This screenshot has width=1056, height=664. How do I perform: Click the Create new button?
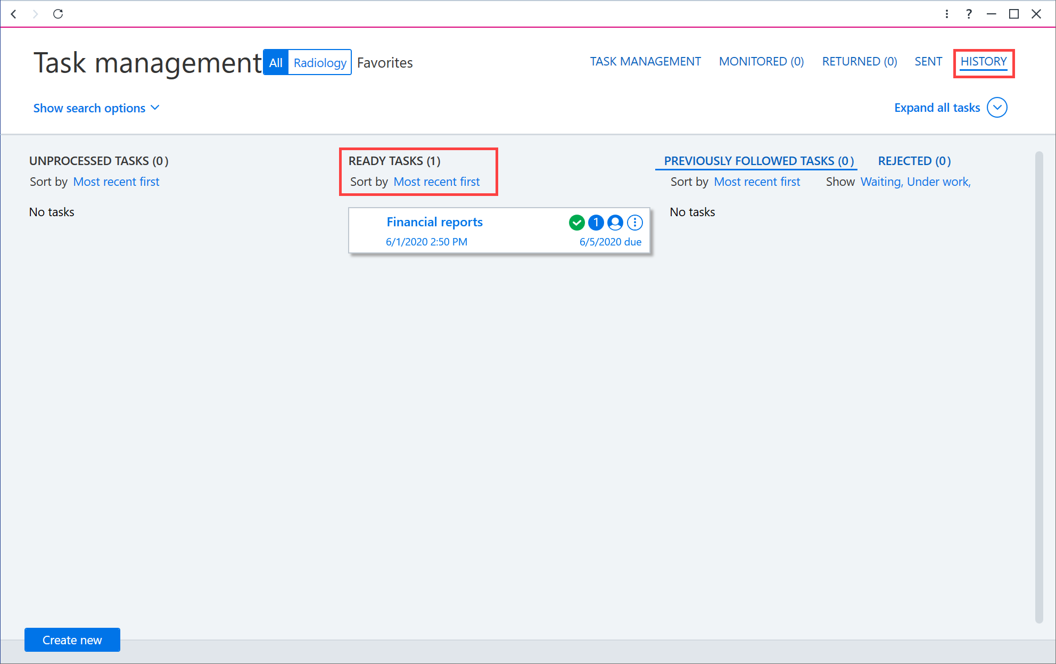[x=72, y=640]
